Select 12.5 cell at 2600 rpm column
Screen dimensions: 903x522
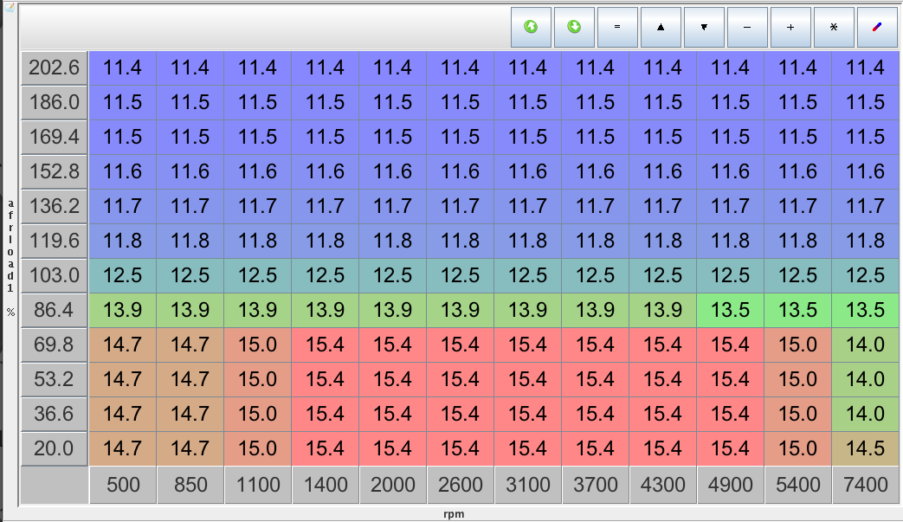pyautogui.click(x=460, y=275)
